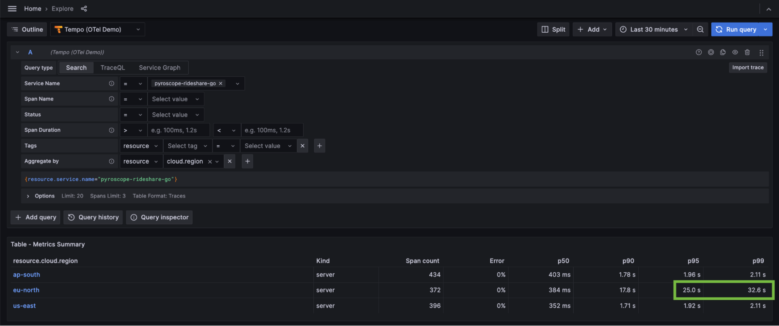The height and width of the screenshot is (326, 779).
Task: Open the hamburger navigation menu
Action: click(x=12, y=9)
